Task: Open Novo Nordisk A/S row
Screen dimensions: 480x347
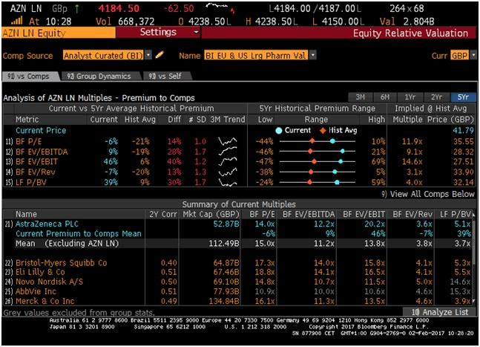Action: [x=239, y=282]
